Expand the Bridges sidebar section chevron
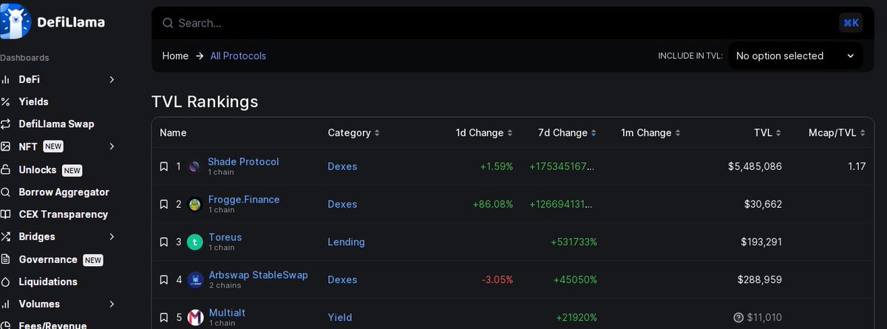 tap(112, 237)
